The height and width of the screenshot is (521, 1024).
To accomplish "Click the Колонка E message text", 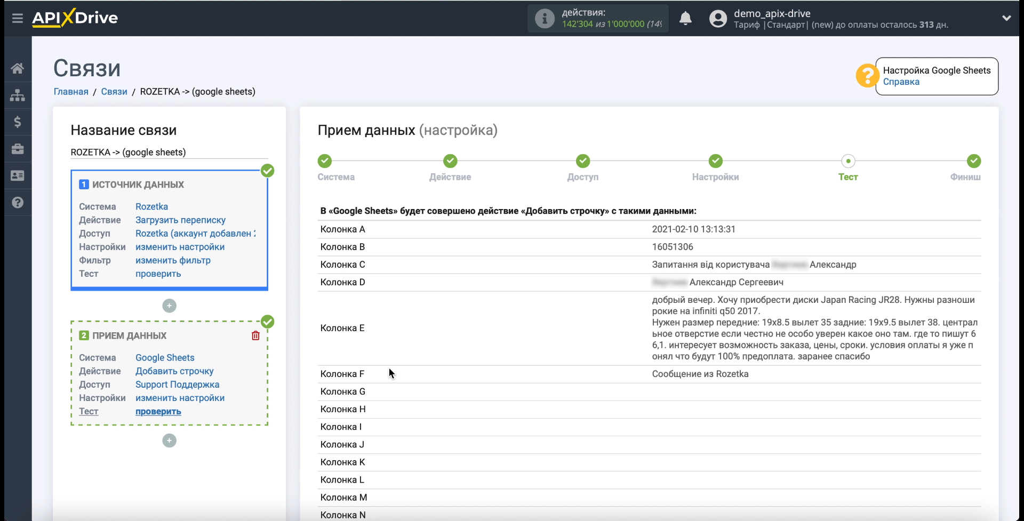I will 815,328.
